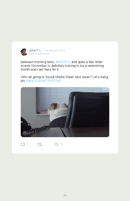
Task: Click the reply speech bubble icon
Action: pos(23,144)
